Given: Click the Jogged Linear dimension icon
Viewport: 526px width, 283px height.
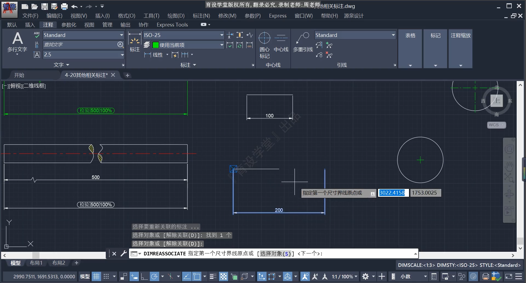Looking at the screenshot, I should (x=249, y=35).
